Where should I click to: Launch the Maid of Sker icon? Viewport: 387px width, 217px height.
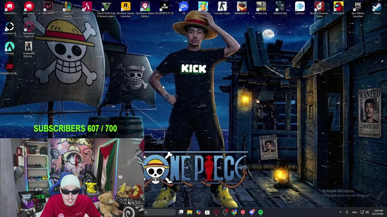click(x=280, y=8)
